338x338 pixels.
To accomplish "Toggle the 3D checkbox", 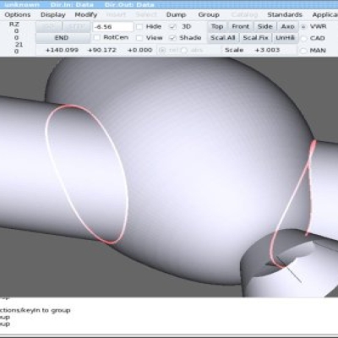I will click(x=172, y=27).
